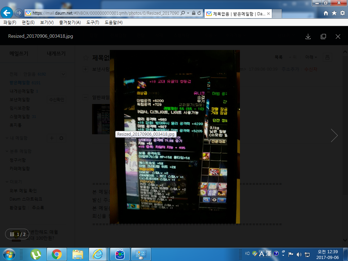Screen dimensions: 348x261
Task: Open 임시보관함 drafts folder
Action: pos(19,108)
